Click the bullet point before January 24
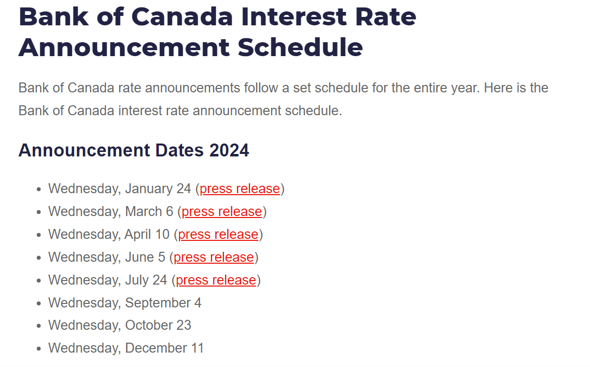Viewport: 590px width, 367px height. (x=39, y=190)
